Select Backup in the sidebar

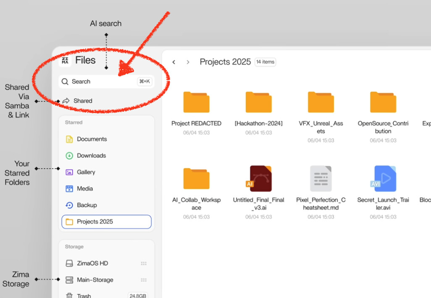pyautogui.click(x=87, y=205)
